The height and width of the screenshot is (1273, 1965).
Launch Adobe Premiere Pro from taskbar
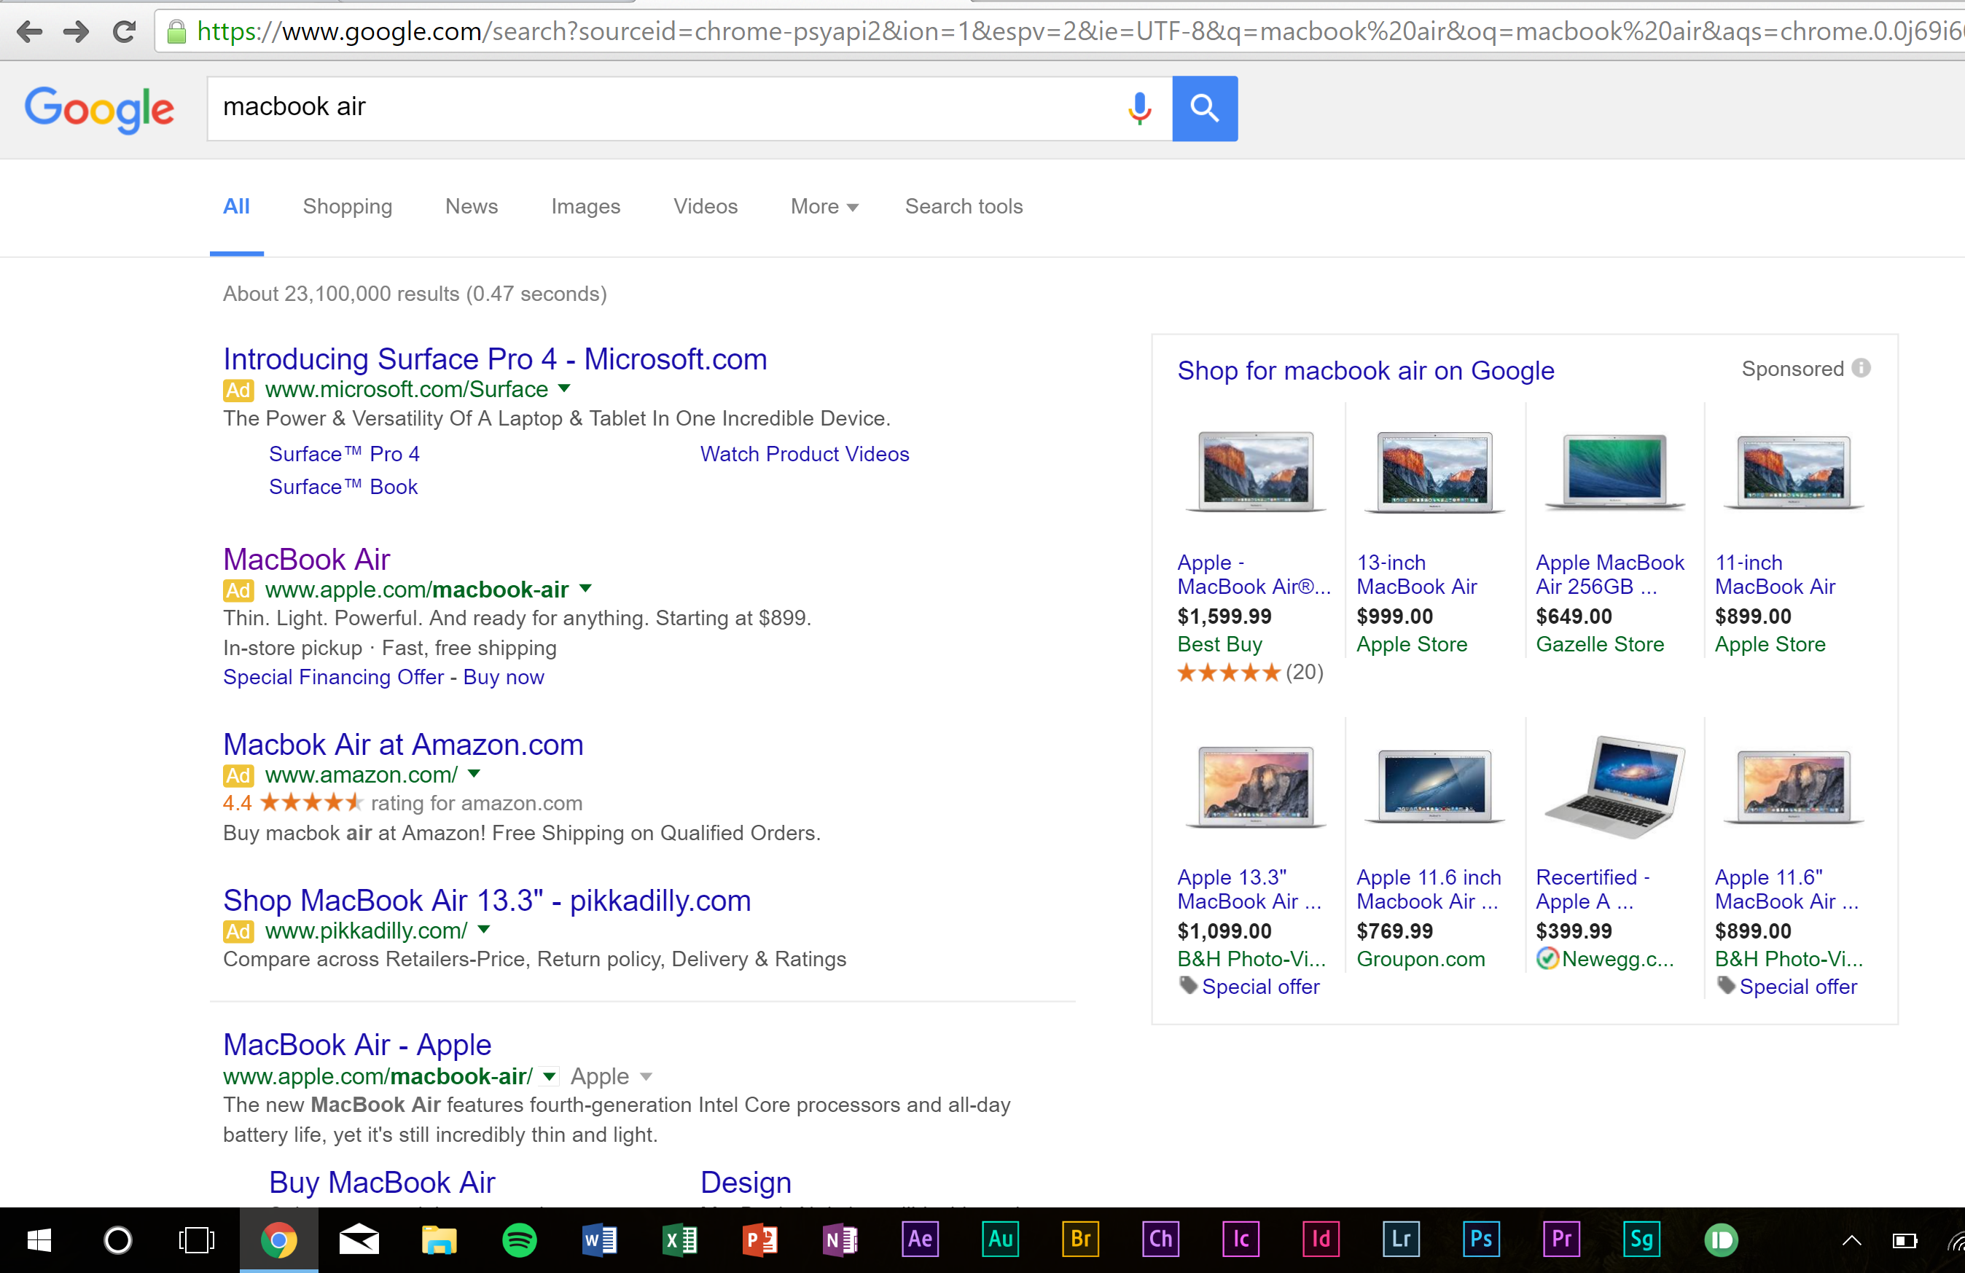click(x=1560, y=1239)
